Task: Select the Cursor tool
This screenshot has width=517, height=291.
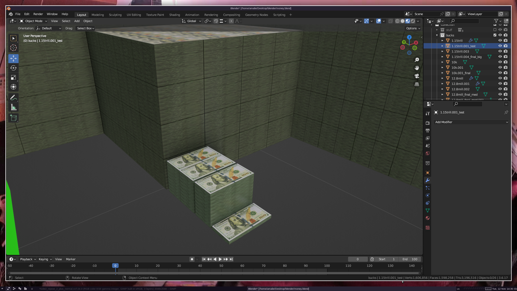Action: click(13, 48)
